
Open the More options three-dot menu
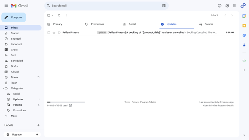click(x=66, y=15)
